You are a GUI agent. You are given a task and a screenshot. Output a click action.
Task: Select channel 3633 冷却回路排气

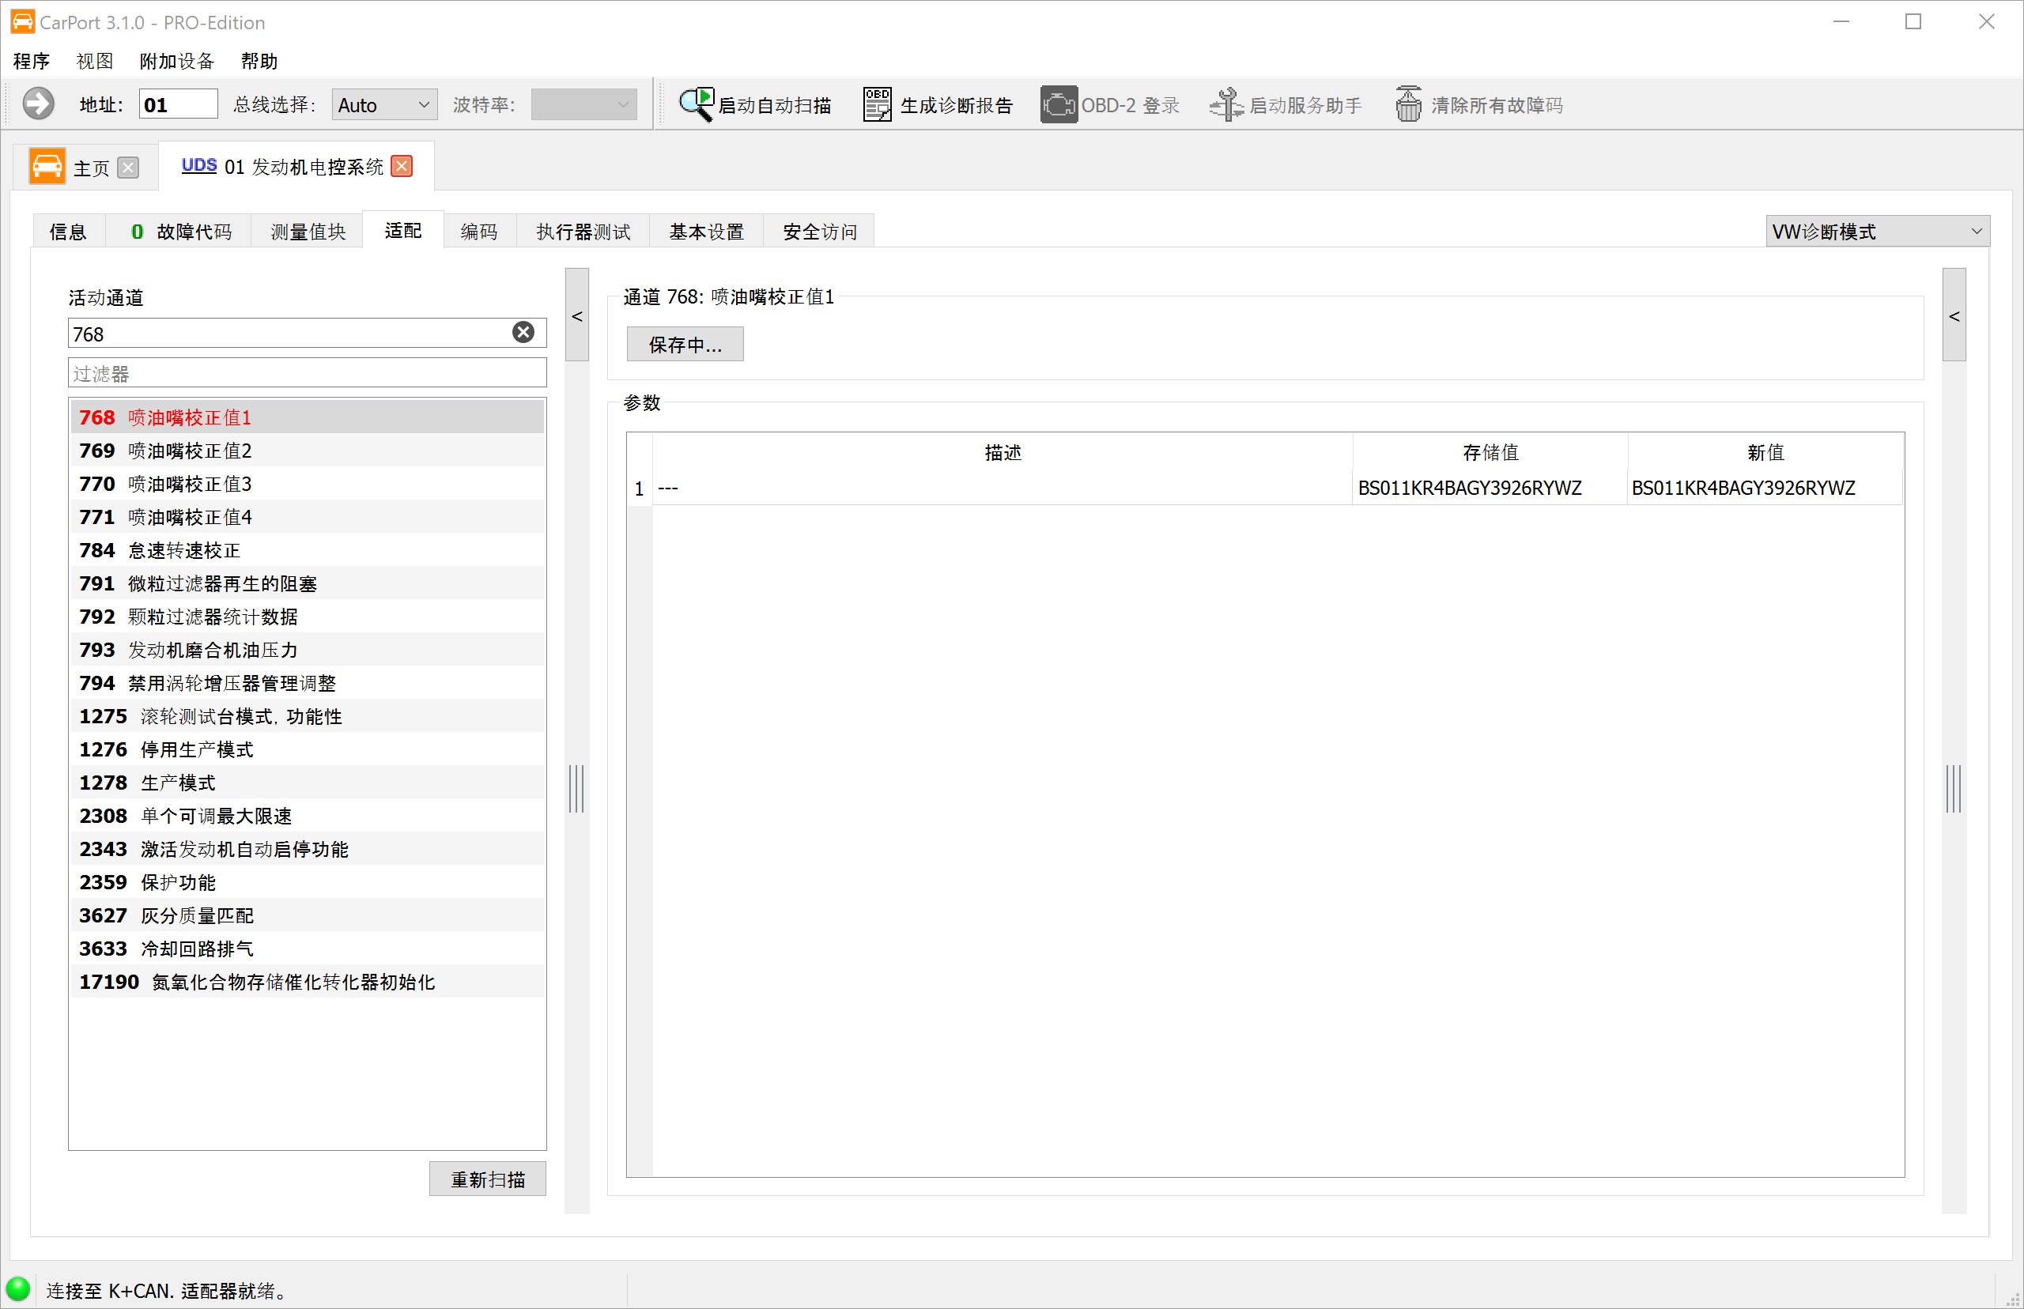307,947
